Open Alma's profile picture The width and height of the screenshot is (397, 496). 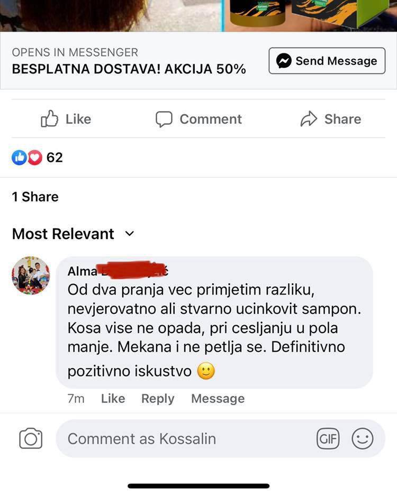coord(31,275)
